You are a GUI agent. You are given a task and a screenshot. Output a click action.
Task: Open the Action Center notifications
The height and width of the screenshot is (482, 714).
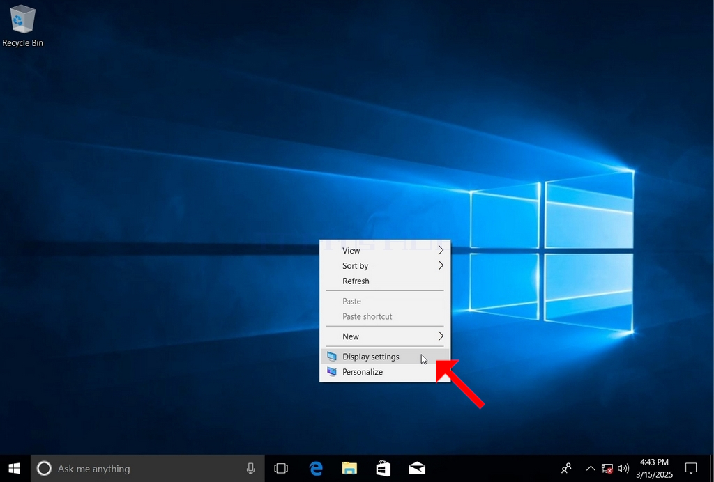click(691, 468)
